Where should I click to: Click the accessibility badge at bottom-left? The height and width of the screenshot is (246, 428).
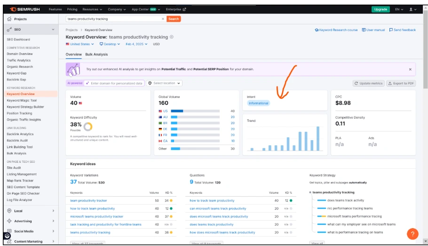[x=7, y=236]
